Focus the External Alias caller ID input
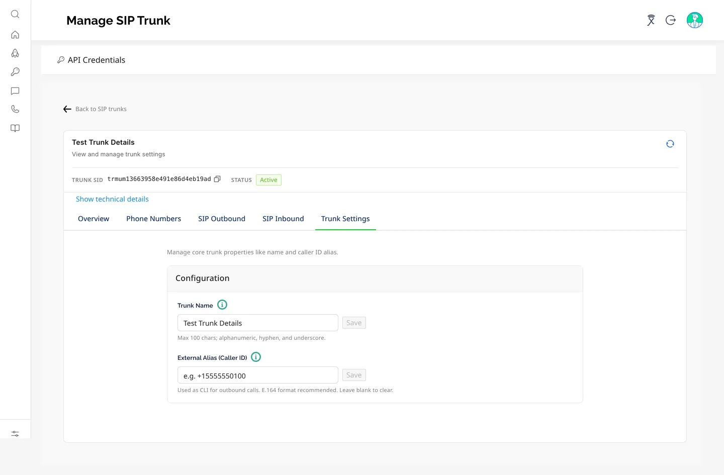This screenshot has width=724, height=475. [x=258, y=375]
